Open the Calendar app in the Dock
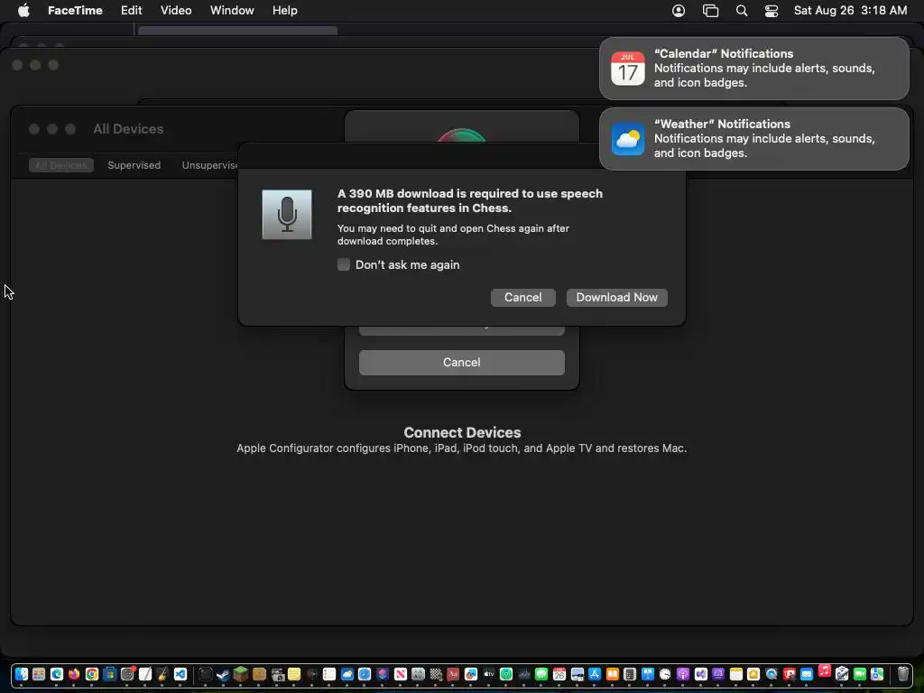The height and width of the screenshot is (693, 924). tap(559, 674)
